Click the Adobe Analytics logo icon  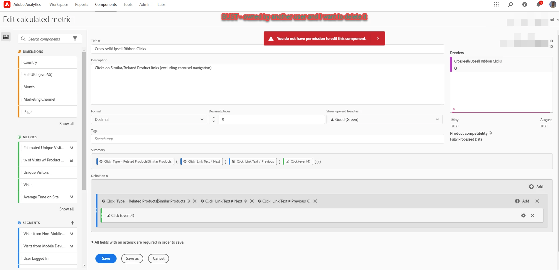point(7,4)
